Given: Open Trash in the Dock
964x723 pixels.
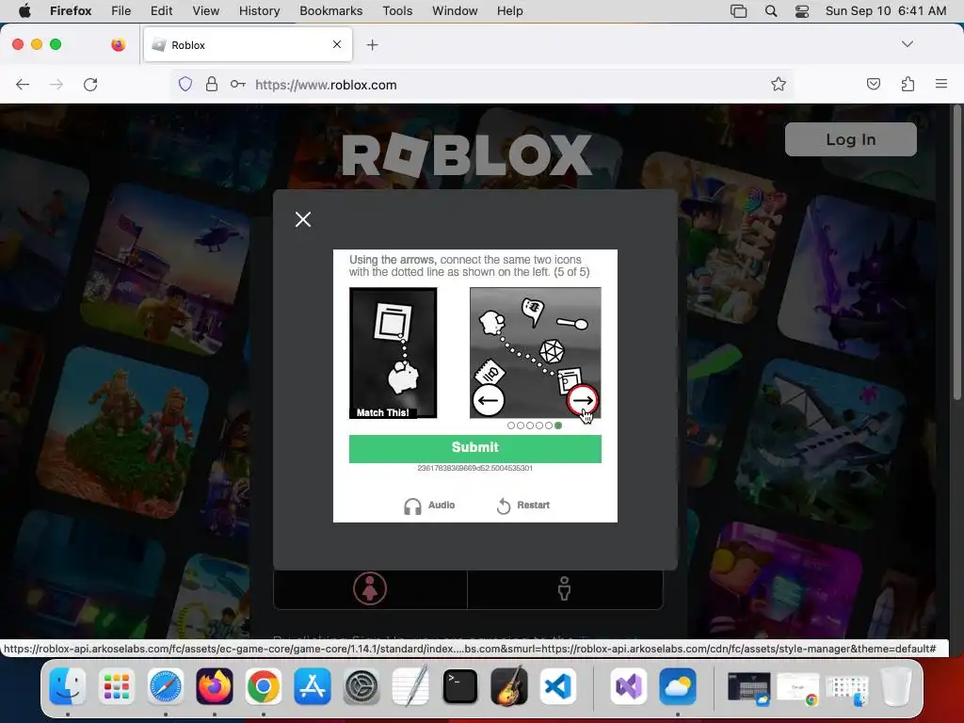Looking at the screenshot, I should click(896, 686).
